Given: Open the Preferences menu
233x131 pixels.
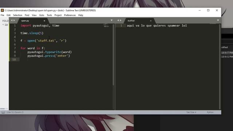Looking at the screenshot, I should click(70, 15).
